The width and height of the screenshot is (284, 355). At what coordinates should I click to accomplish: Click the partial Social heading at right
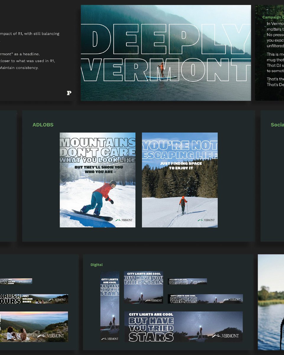(x=277, y=125)
